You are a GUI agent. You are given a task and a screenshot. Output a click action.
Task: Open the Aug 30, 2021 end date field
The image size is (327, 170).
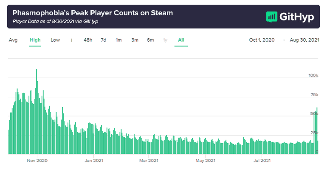(304, 40)
